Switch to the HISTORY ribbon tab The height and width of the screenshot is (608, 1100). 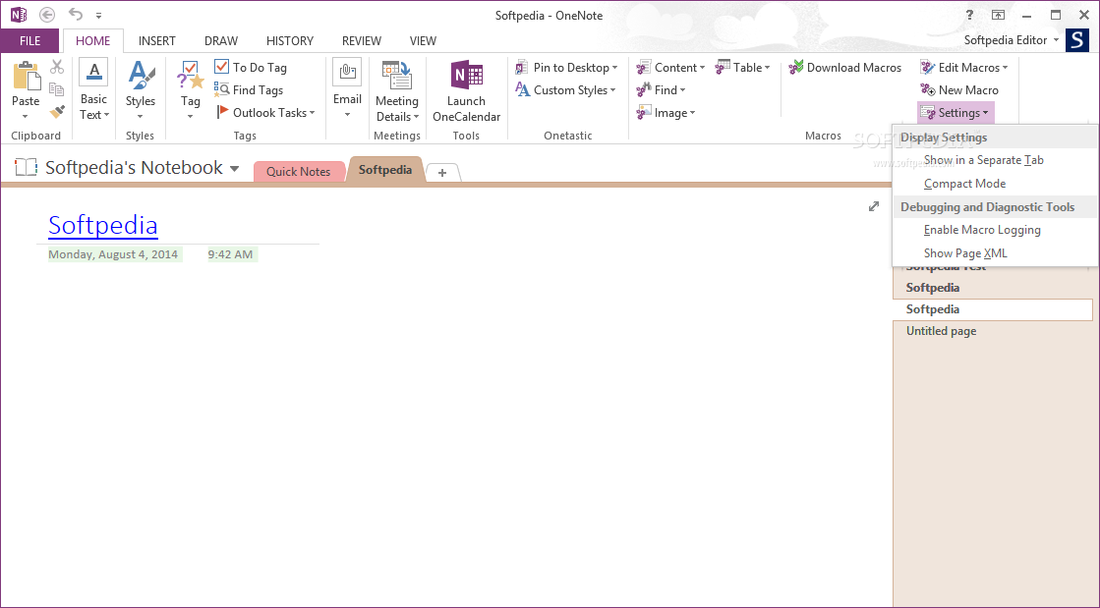290,40
